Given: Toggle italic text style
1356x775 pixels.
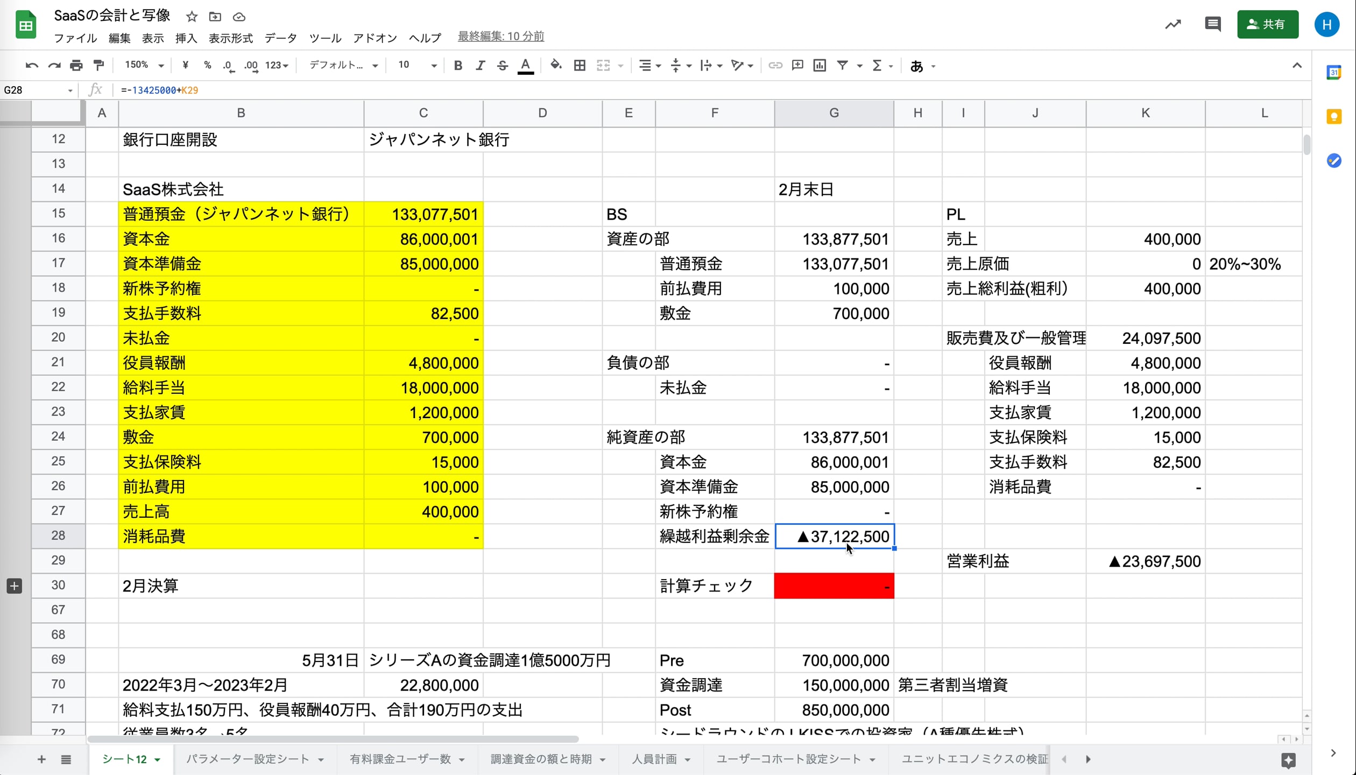Looking at the screenshot, I should (480, 66).
